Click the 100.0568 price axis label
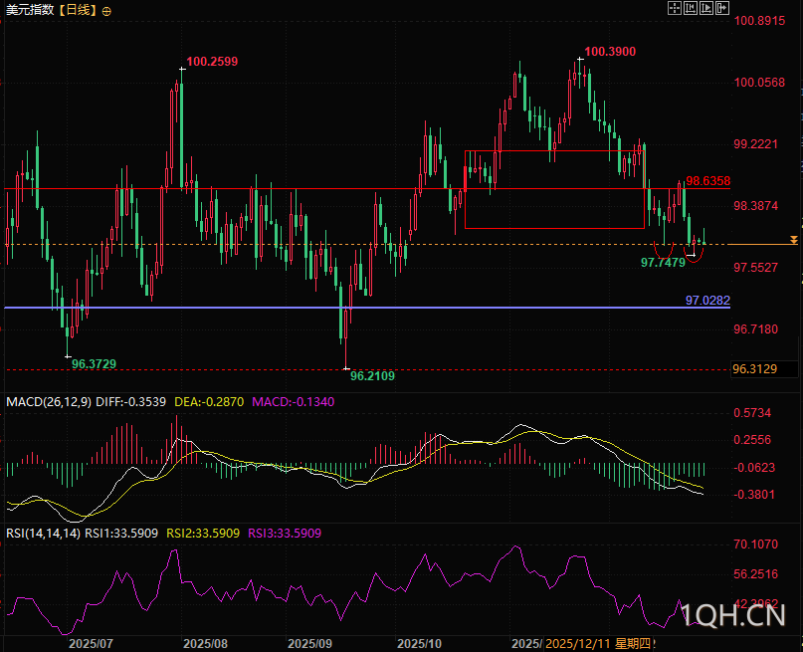 tap(759, 83)
